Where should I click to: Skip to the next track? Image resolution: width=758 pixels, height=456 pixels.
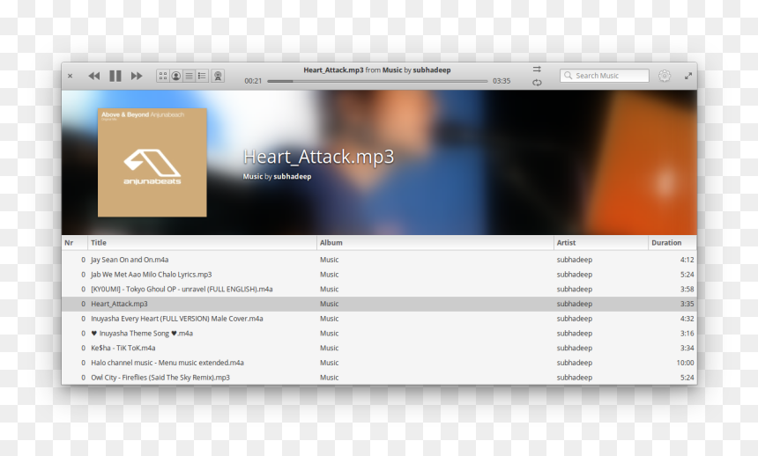[137, 76]
